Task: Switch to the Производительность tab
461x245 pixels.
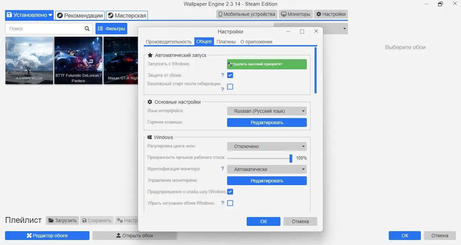Action: tap(169, 42)
